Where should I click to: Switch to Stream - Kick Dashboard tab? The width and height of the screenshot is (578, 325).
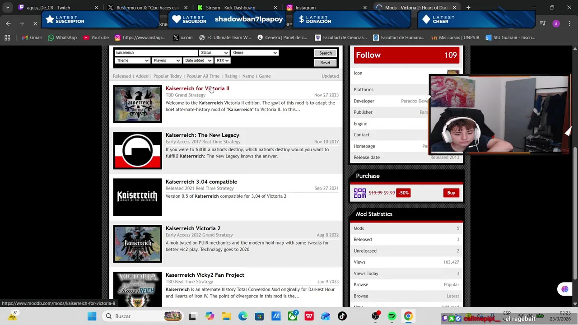point(237,7)
